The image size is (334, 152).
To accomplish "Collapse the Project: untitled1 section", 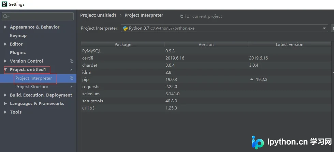I will click(x=5, y=70).
